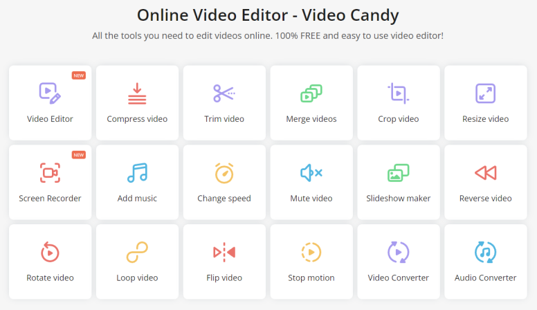Viewport: 537px width, 310px height.
Task: Click the "All the tools you need" subtitle
Action: coord(268,35)
